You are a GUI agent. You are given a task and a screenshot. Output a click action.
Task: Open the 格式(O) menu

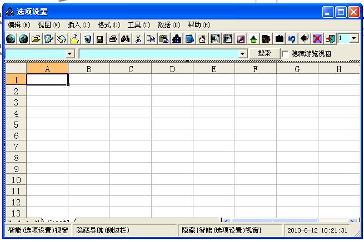[109, 24]
